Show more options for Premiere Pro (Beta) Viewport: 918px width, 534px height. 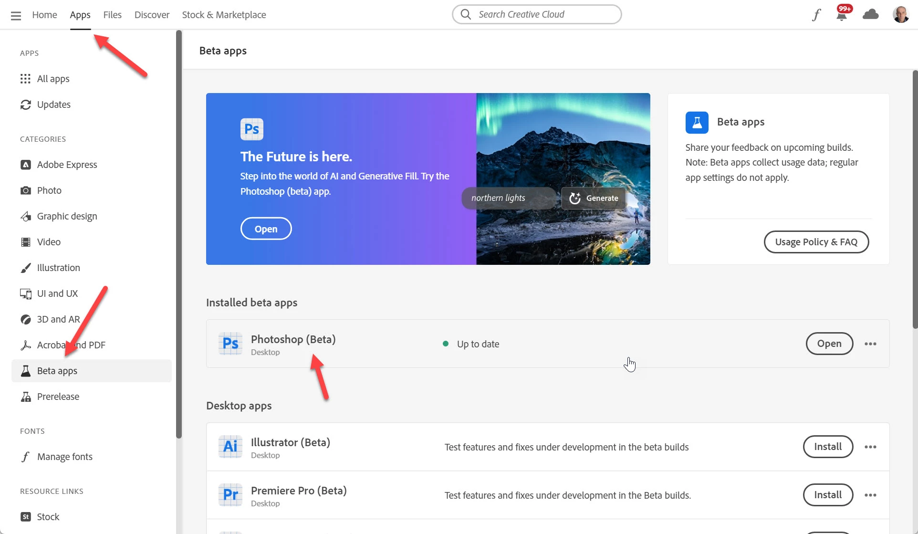(x=870, y=495)
